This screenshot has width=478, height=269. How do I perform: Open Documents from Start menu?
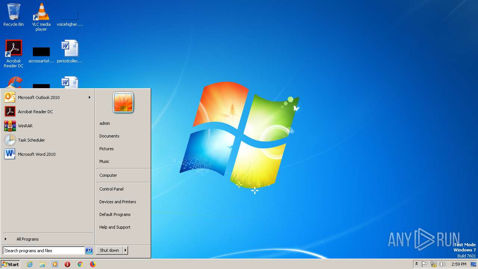click(109, 136)
